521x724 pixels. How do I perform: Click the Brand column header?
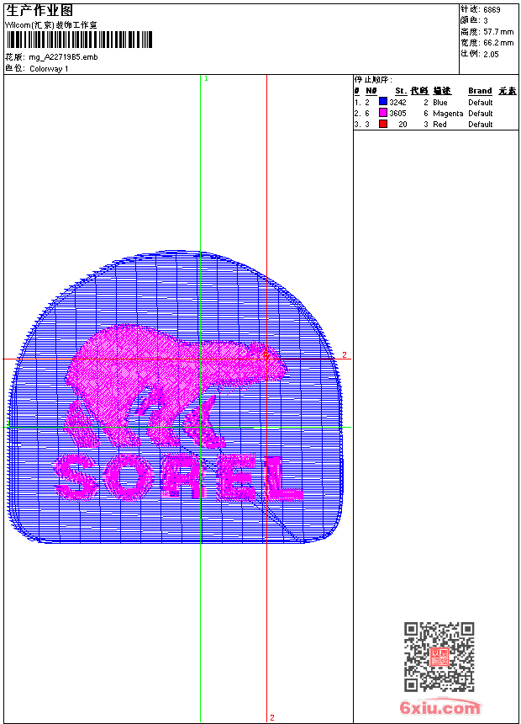click(x=480, y=91)
